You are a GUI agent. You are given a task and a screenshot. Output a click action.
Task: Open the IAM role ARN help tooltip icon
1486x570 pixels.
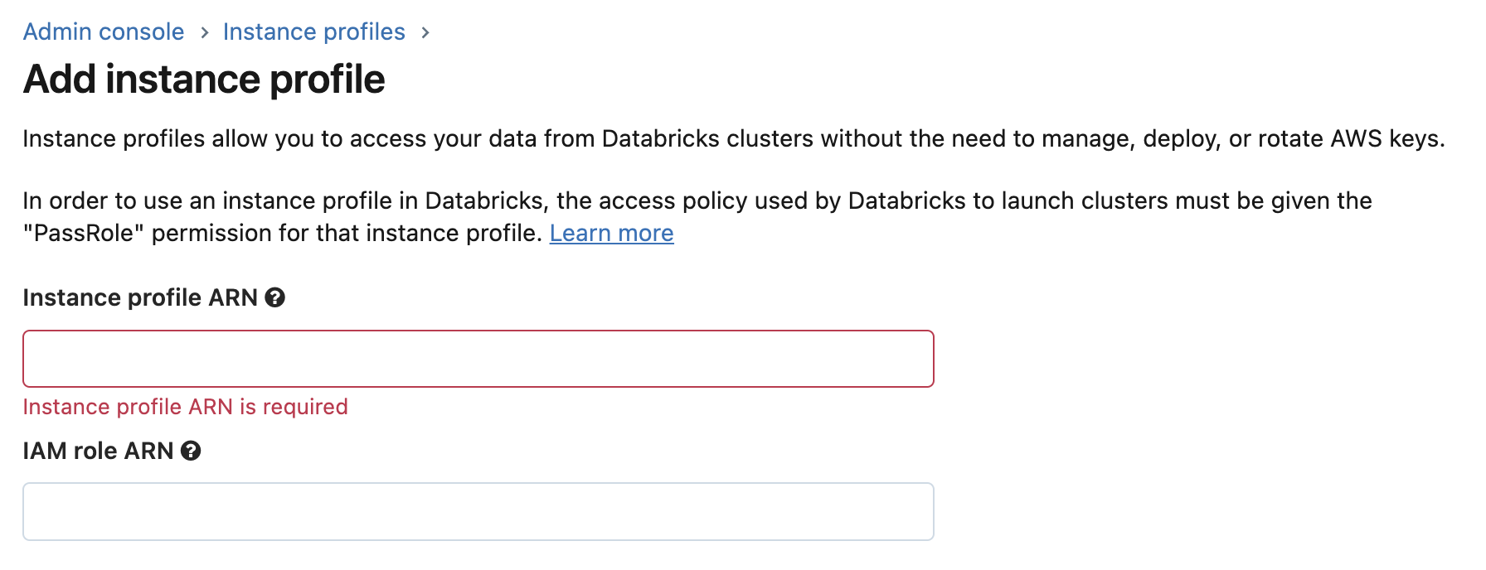tap(191, 451)
